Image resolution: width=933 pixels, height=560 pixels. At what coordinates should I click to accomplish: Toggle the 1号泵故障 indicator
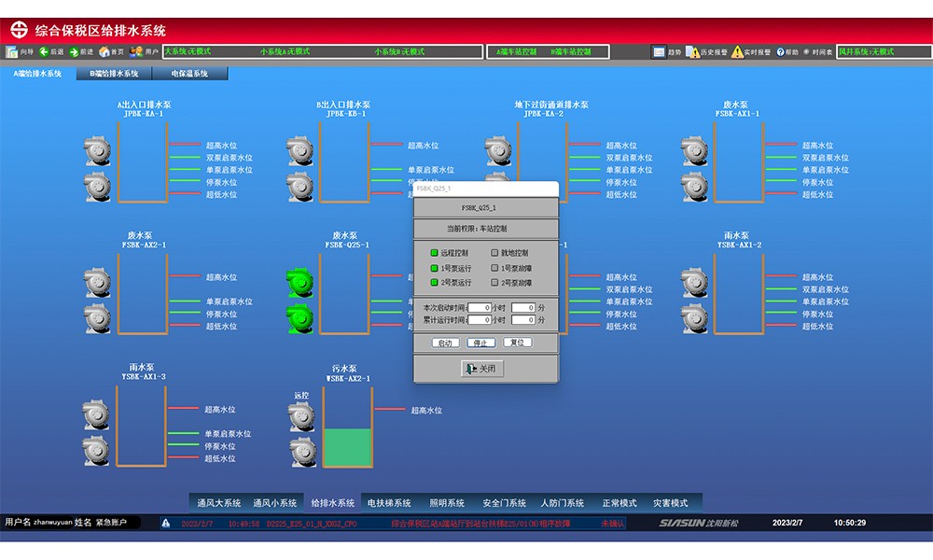pos(494,268)
